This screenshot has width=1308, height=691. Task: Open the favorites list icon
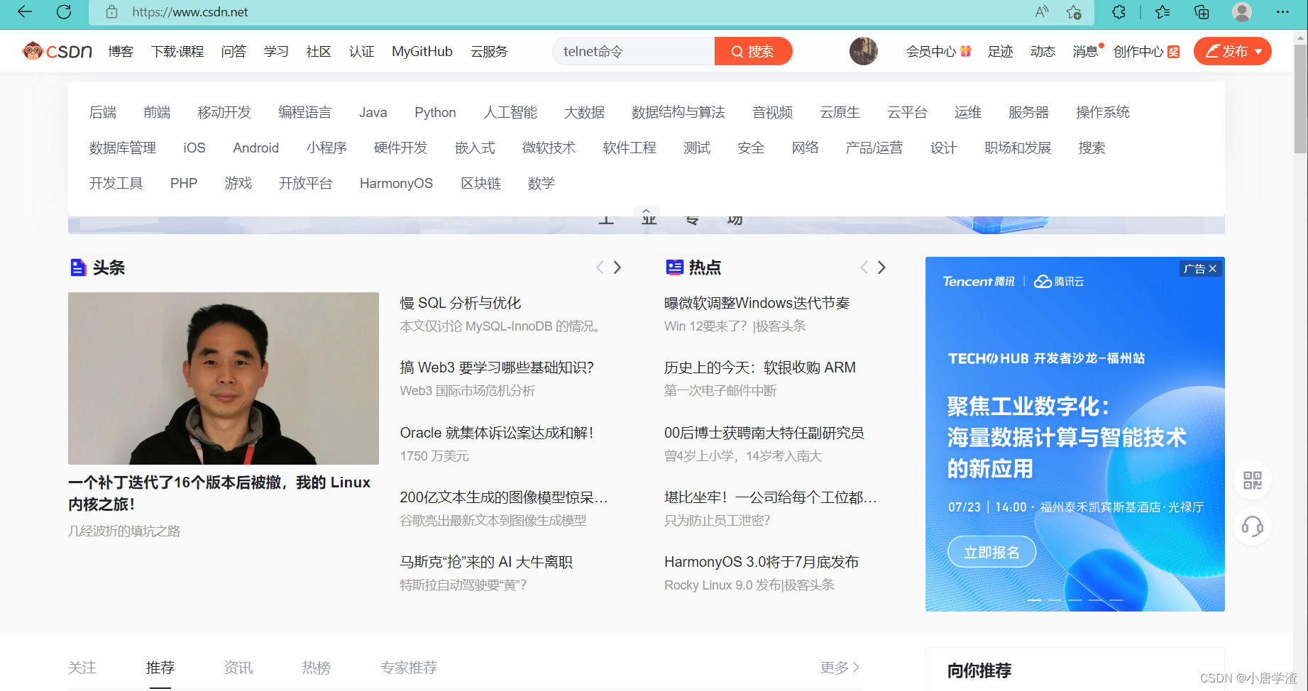click(1163, 12)
